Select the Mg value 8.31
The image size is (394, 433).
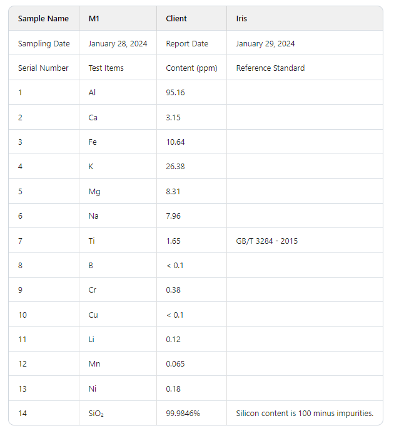click(x=173, y=191)
